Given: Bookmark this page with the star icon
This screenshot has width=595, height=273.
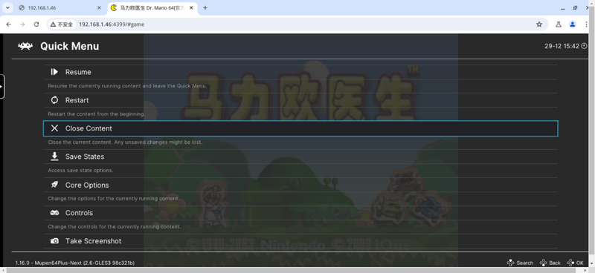Looking at the screenshot, I should coord(538,24).
